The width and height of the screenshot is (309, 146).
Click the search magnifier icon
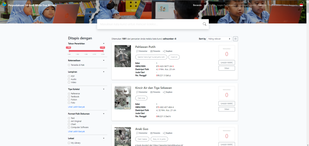(x=204, y=24)
